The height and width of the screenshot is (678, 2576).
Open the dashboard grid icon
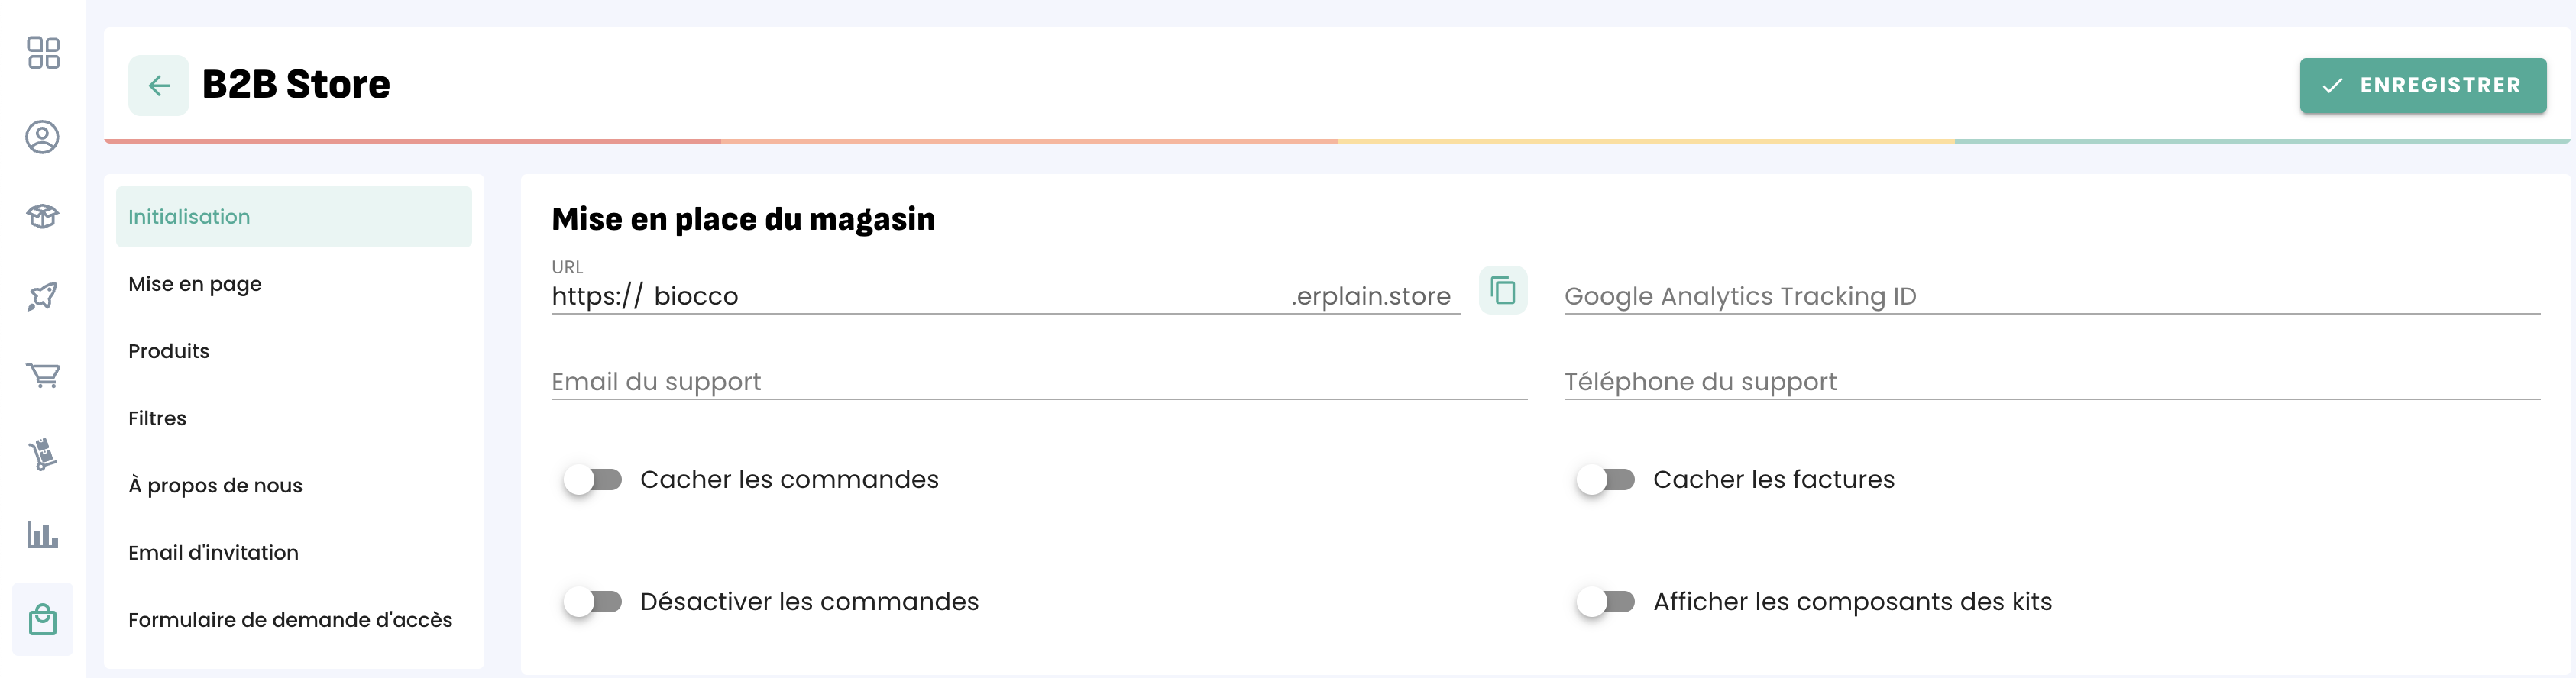click(x=43, y=53)
